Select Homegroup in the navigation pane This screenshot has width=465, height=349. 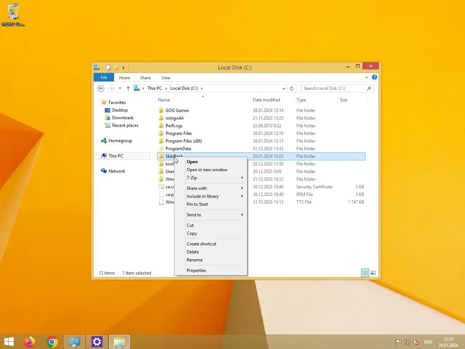coord(120,141)
